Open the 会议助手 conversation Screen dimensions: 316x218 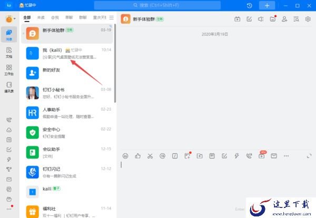[67, 152]
